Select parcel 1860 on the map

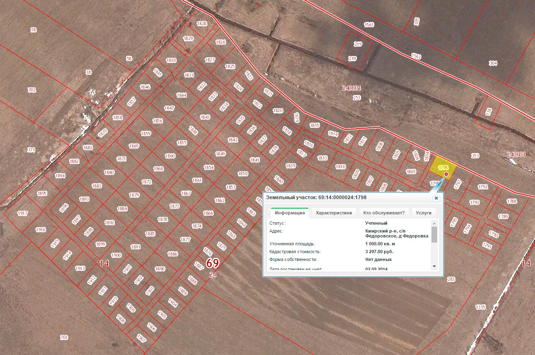(x=170, y=156)
